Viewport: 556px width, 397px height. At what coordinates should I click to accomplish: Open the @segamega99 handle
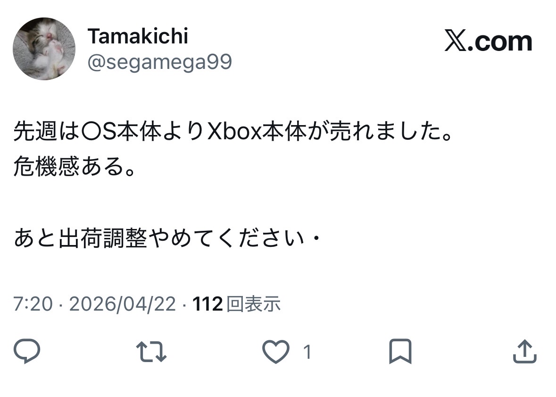click(x=159, y=62)
